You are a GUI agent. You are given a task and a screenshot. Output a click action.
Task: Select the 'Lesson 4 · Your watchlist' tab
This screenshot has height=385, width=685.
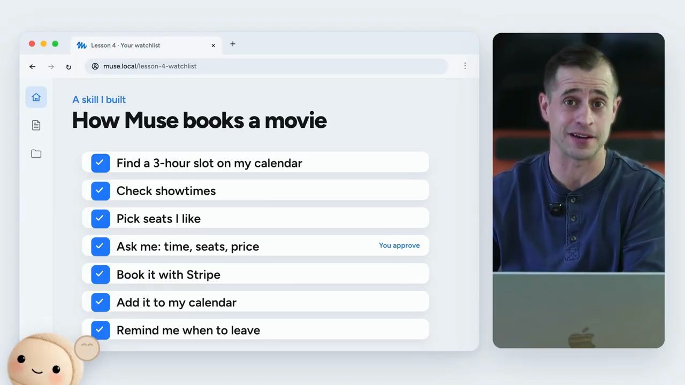coord(146,45)
